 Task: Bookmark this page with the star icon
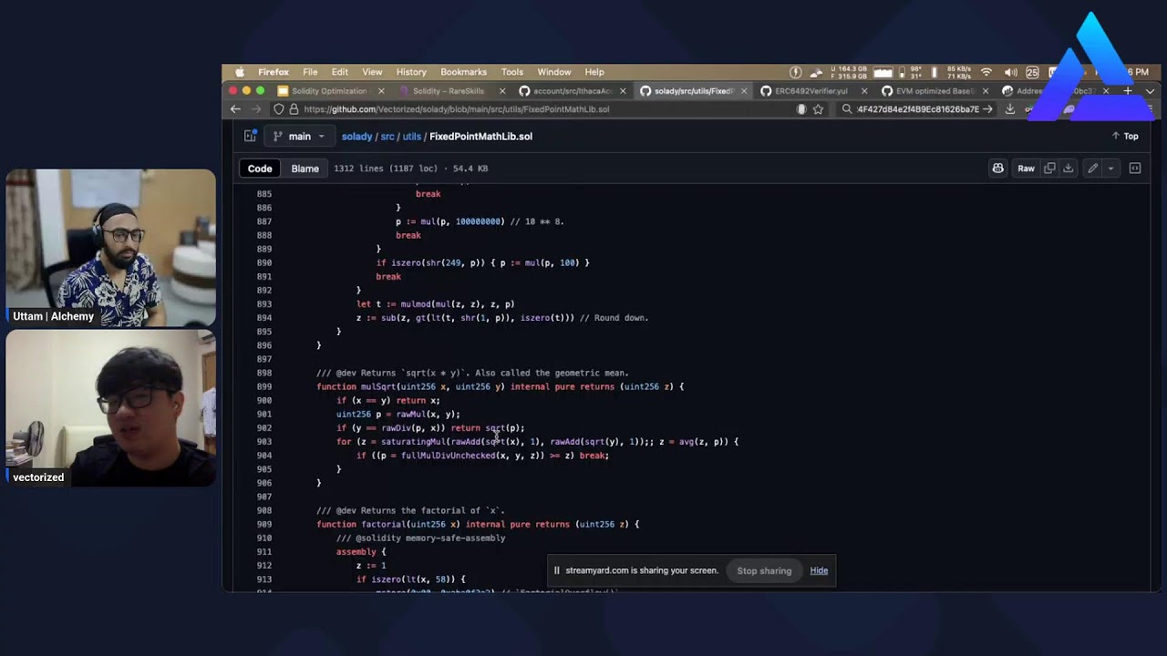click(818, 109)
